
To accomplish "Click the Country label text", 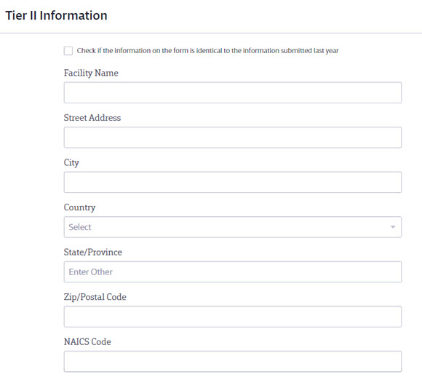I will [79, 207].
